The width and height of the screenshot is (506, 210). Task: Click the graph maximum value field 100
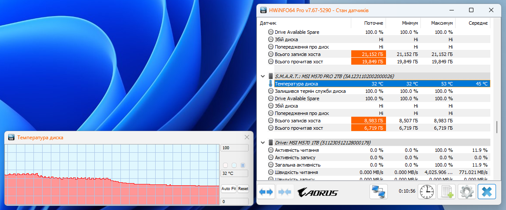[234, 148]
